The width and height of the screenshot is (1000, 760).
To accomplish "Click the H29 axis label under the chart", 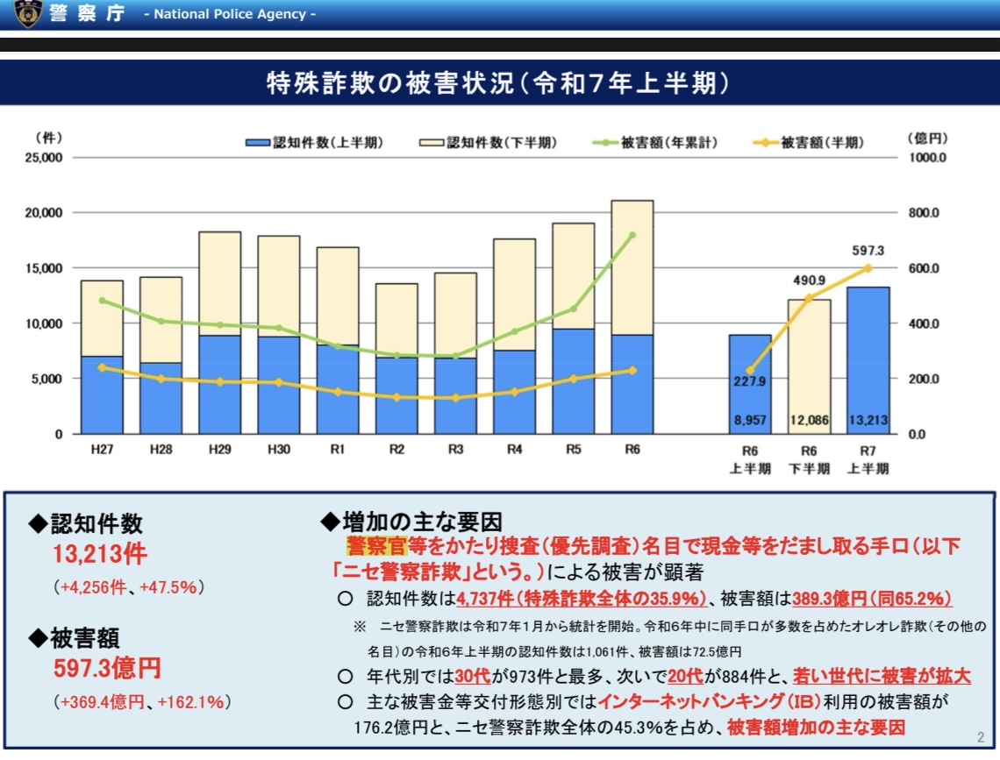I will coord(220,450).
